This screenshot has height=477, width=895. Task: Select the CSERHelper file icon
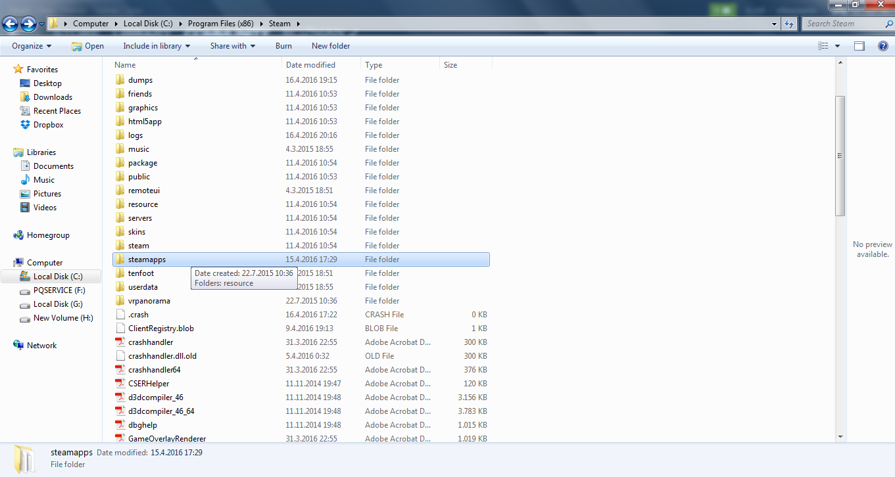coord(120,384)
